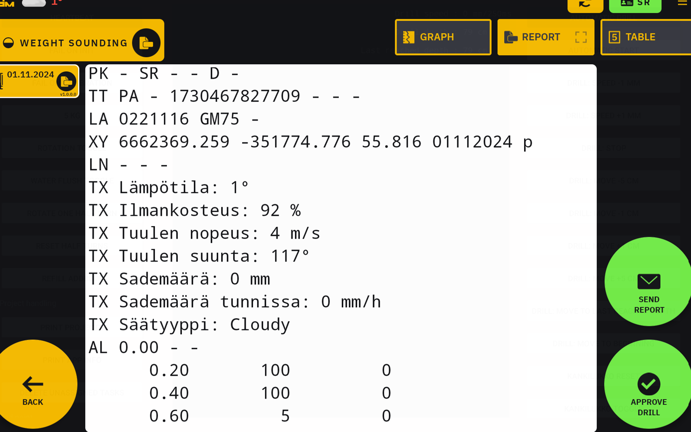Click the depth value 0.40 row
The image size is (691, 432).
coord(270,393)
